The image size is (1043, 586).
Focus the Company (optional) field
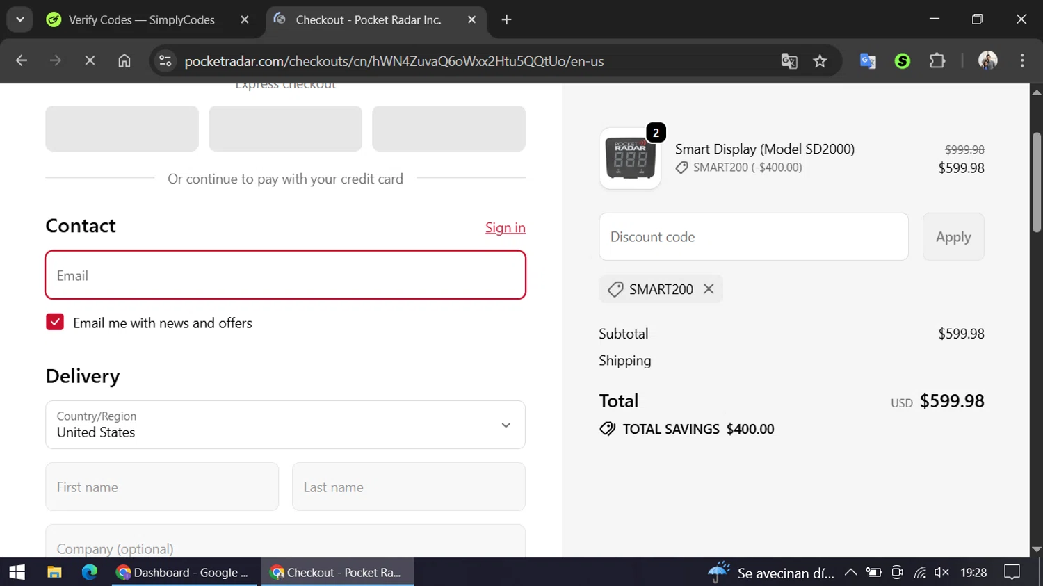pos(285,542)
